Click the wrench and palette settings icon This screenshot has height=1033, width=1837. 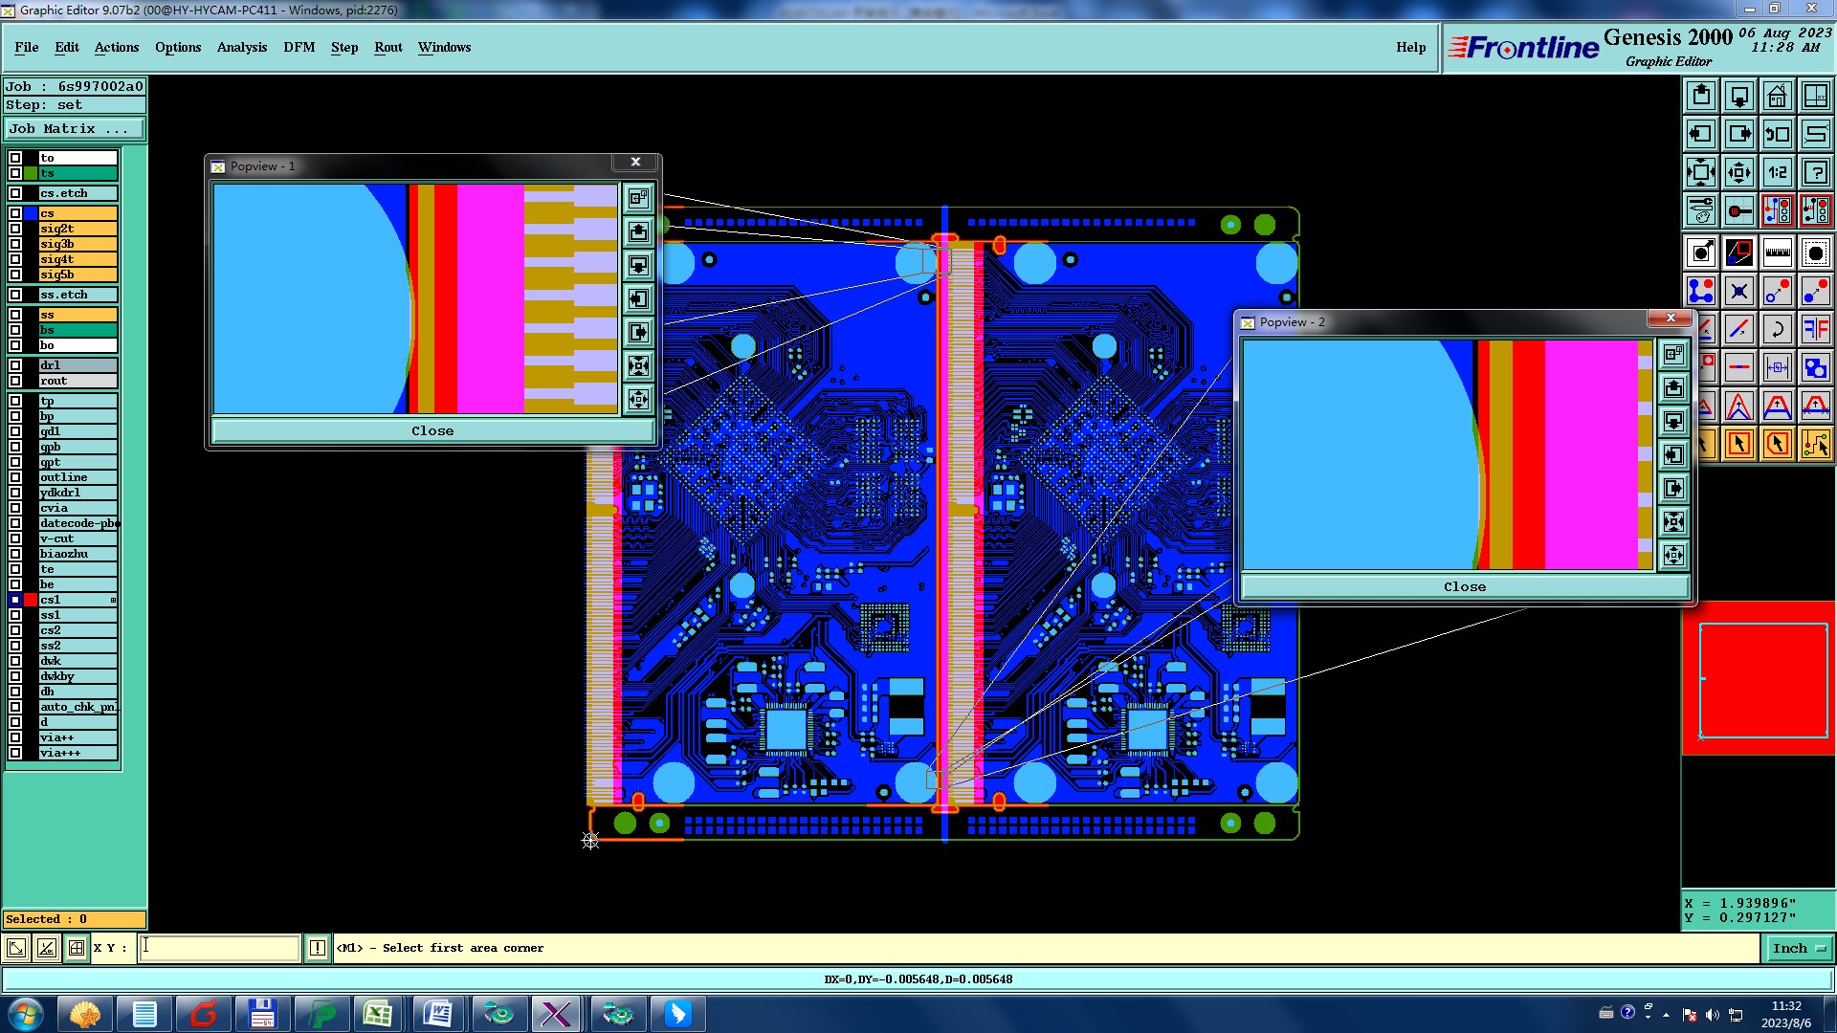click(1700, 210)
